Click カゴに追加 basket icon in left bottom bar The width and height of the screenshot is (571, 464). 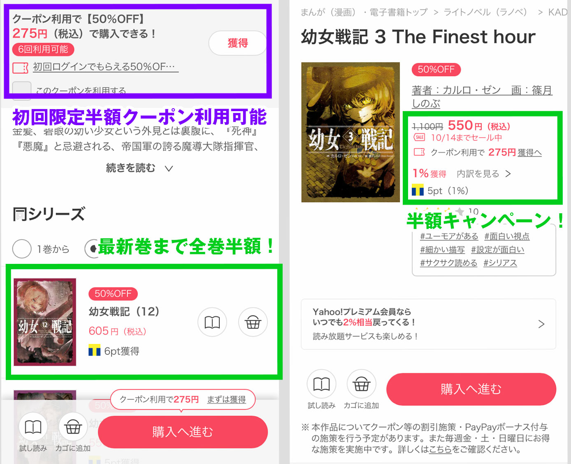click(73, 427)
